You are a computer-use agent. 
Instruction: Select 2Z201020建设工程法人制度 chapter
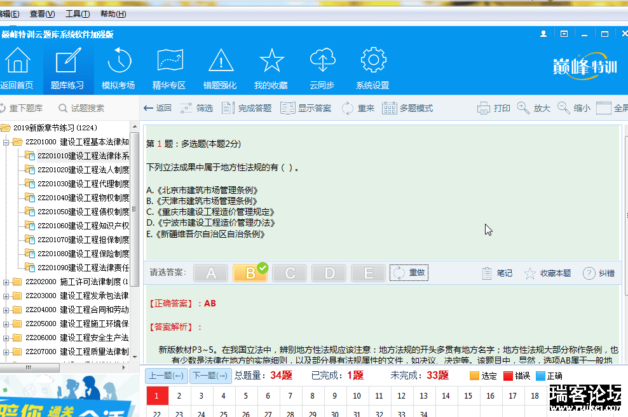[83, 170]
